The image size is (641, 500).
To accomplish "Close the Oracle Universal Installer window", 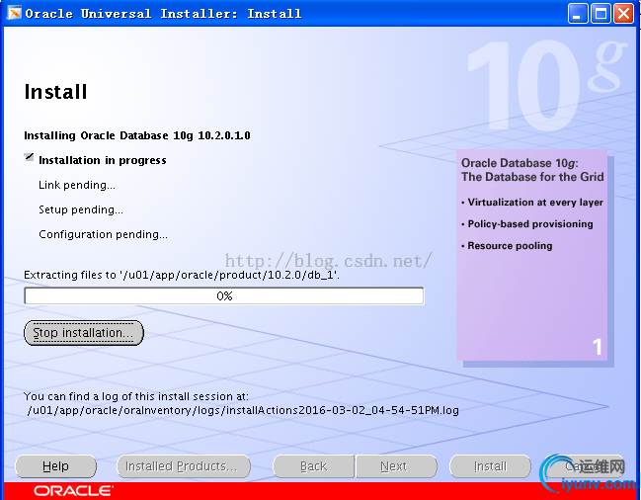I will click(x=623, y=14).
